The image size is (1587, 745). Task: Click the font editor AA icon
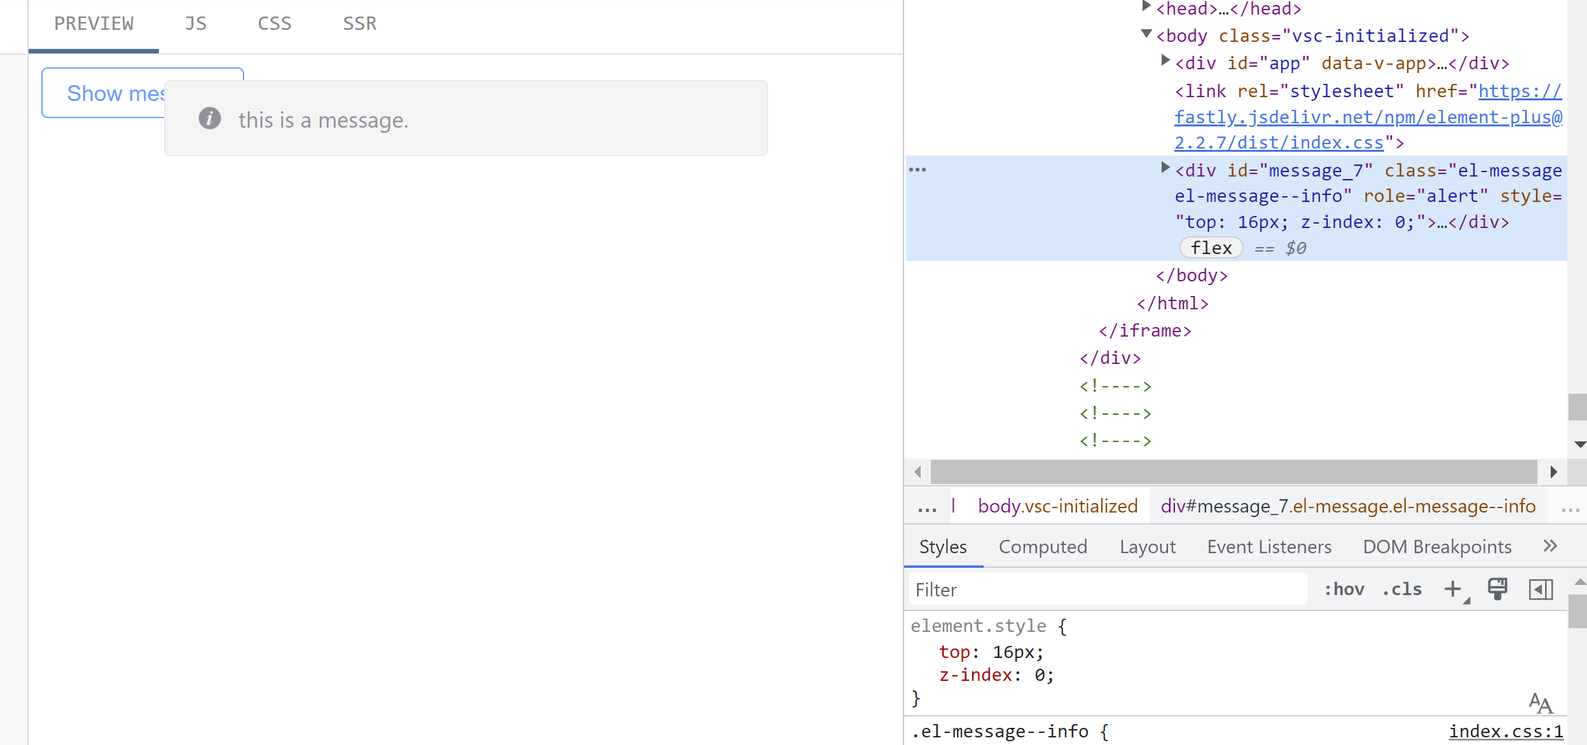pyautogui.click(x=1540, y=703)
